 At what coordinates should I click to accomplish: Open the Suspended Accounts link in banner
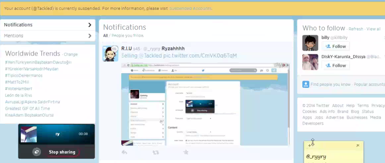click(x=190, y=8)
